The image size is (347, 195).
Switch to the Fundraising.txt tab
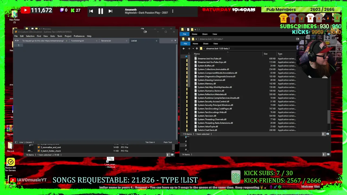(x=78, y=41)
